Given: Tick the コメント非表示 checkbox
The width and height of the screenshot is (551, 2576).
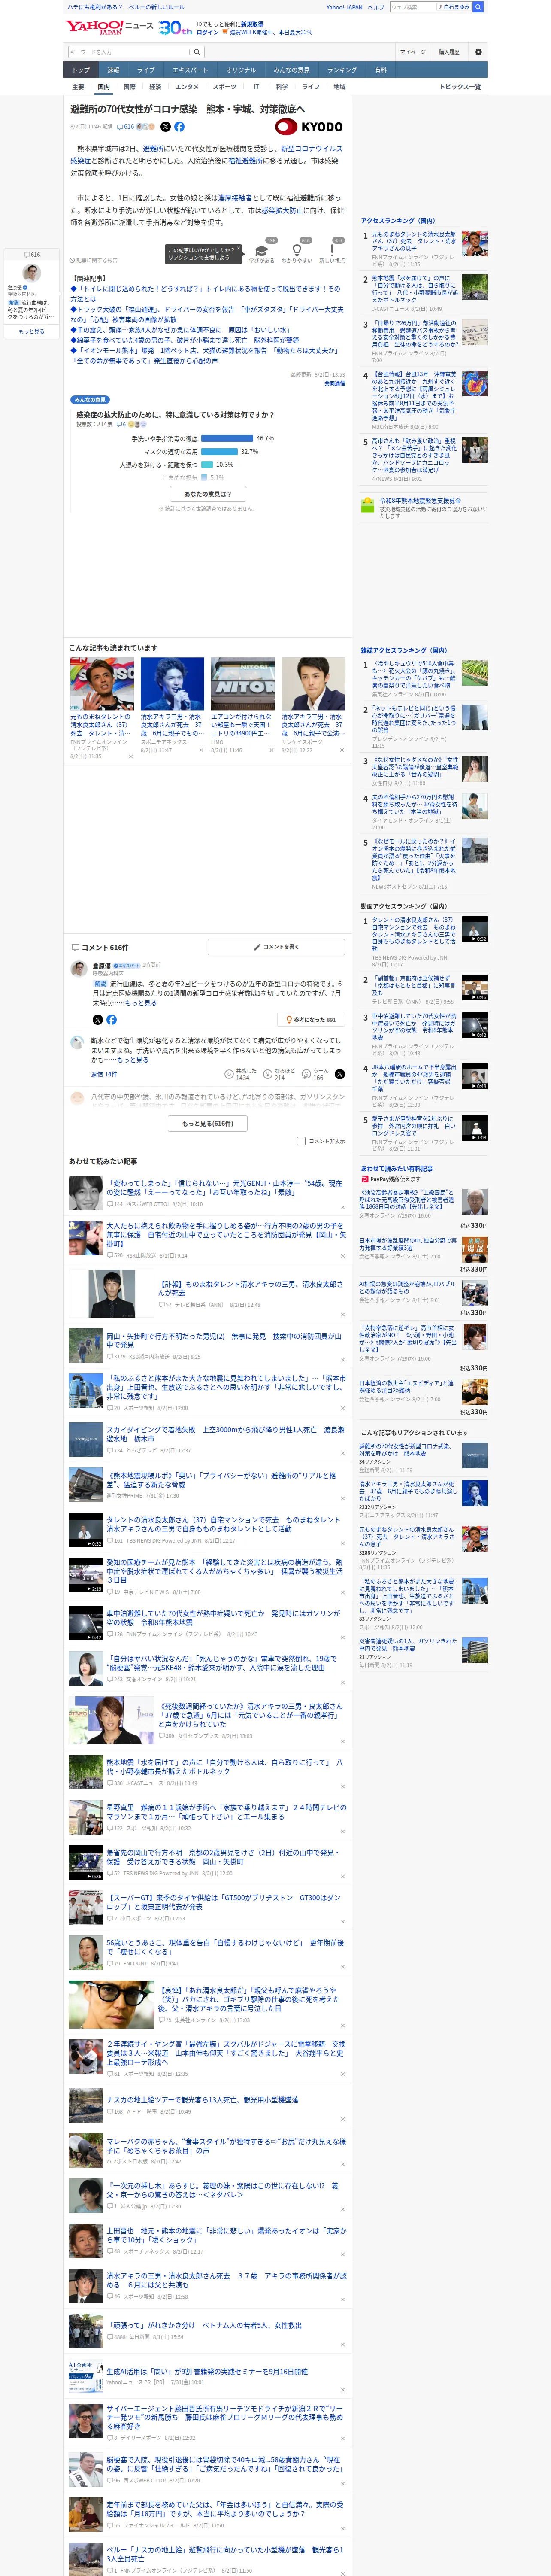Looking at the screenshot, I should 301,1141.
